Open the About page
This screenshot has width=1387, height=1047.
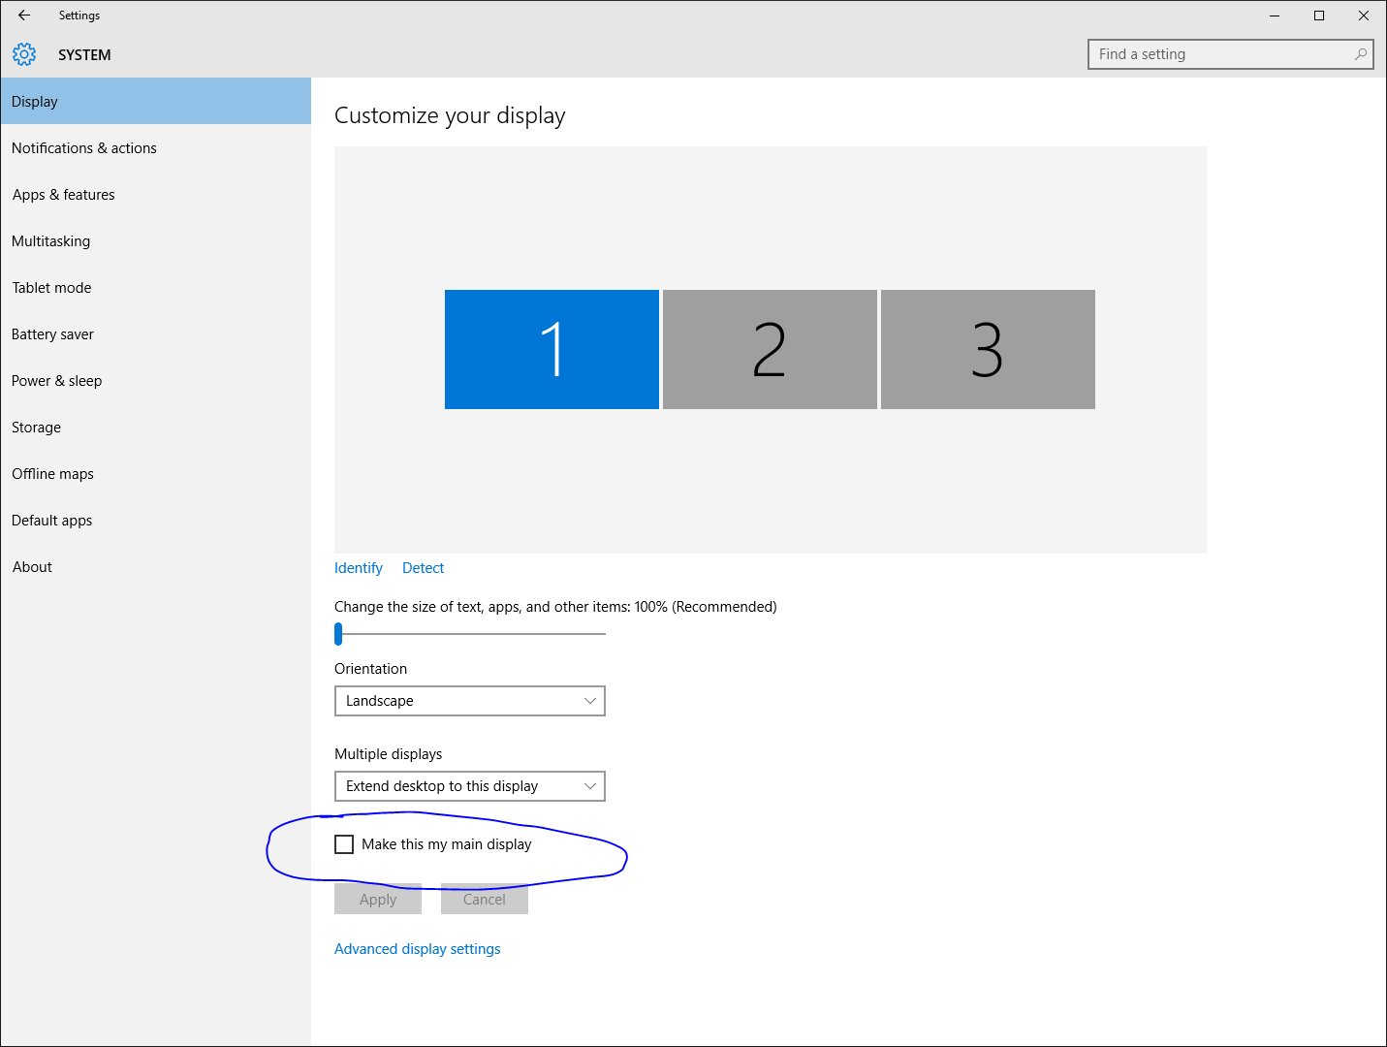(156, 566)
